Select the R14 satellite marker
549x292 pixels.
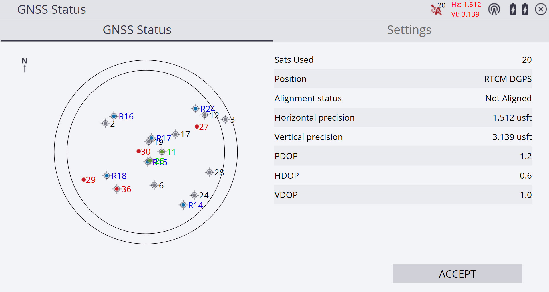pyautogui.click(x=183, y=205)
